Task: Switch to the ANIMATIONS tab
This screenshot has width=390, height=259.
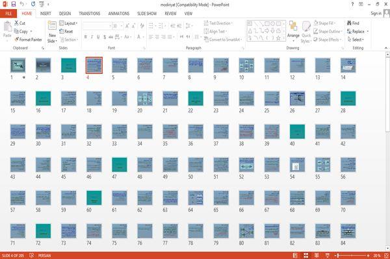Action: point(119,14)
